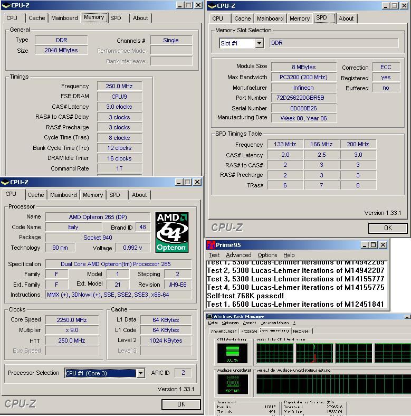Switch to Anwendungen tab in Task Manager
The height and width of the screenshot is (416, 411).
pyautogui.click(x=223, y=331)
